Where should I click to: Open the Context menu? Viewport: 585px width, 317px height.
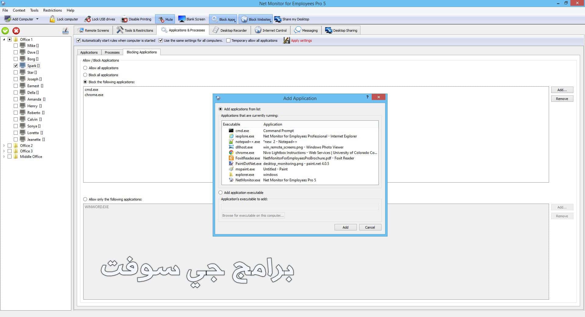[x=19, y=10]
